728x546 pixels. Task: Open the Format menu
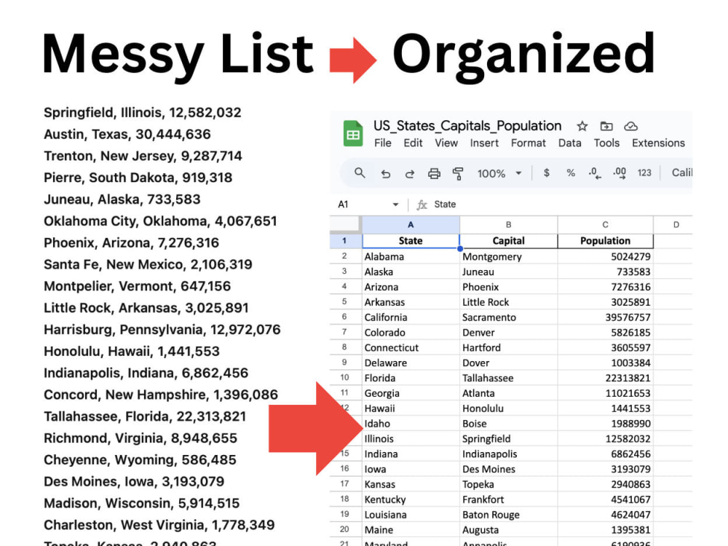point(528,143)
